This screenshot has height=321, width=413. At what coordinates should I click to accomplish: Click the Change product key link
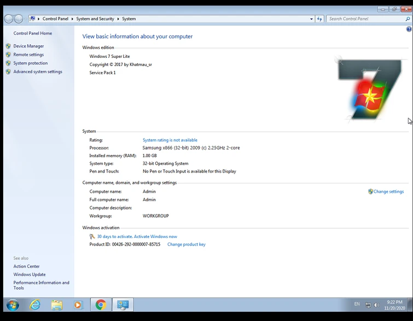click(186, 244)
